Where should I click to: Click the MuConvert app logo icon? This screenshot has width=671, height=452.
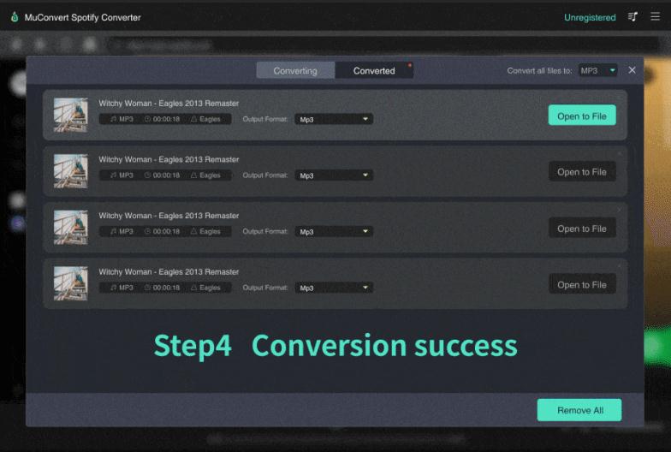(x=15, y=17)
